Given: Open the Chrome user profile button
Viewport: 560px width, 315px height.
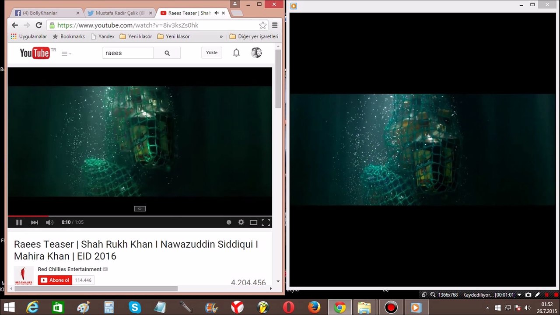Looking at the screenshot, I should [x=235, y=4].
